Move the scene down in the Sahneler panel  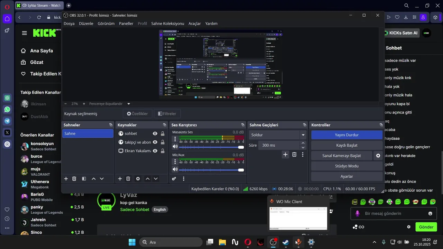click(x=102, y=179)
